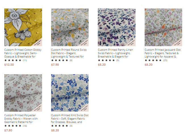Image resolution: width=185 pixels, height=136 pixels.
Task: Open the pink Polyester Dobby fabric image
Action: (x=23, y=93)
